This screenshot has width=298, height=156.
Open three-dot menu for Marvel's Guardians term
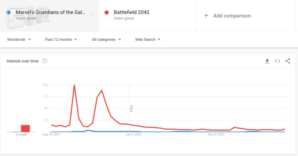click(x=92, y=15)
